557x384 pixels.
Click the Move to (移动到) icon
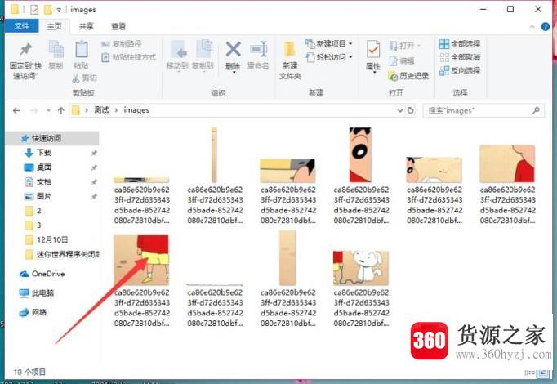tap(177, 50)
